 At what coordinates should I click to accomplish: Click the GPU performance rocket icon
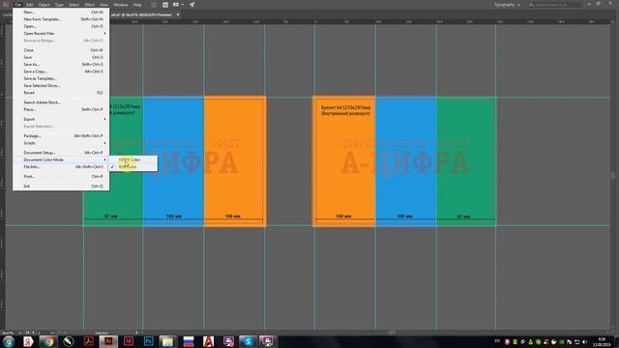[192, 5]
